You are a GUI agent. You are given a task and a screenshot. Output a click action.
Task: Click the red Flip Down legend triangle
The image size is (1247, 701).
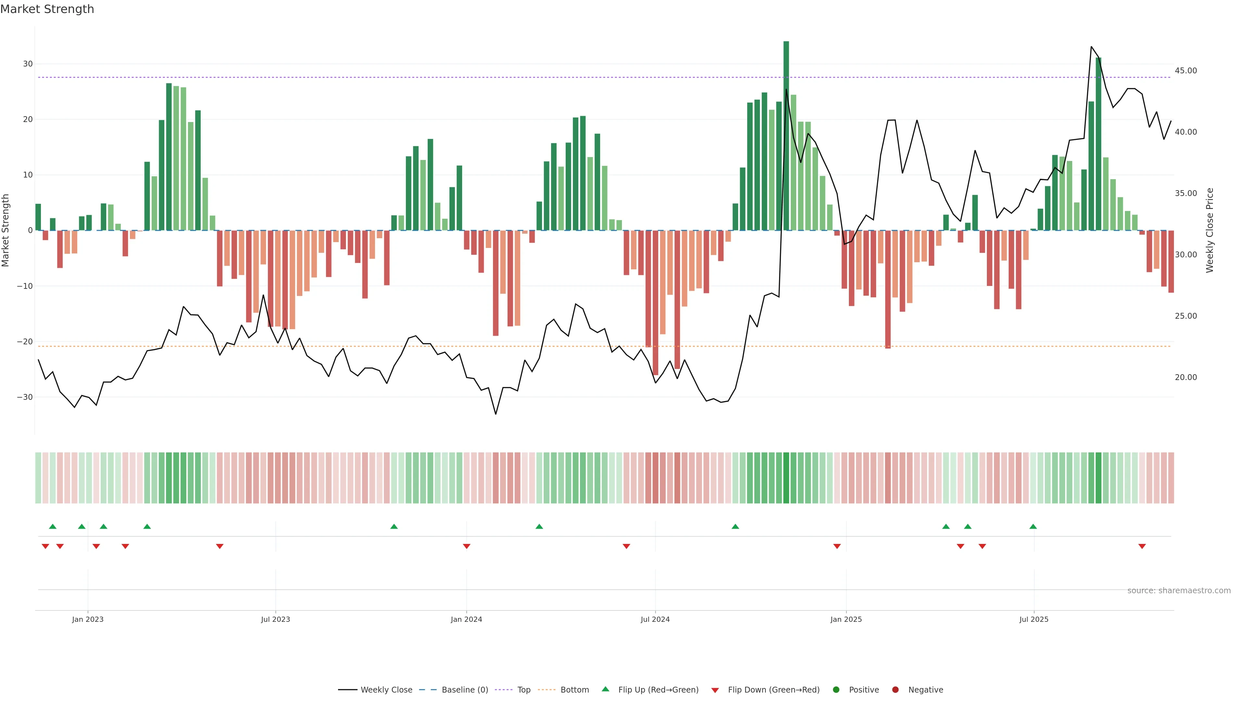pyautogui.click(x=715, y=690)
